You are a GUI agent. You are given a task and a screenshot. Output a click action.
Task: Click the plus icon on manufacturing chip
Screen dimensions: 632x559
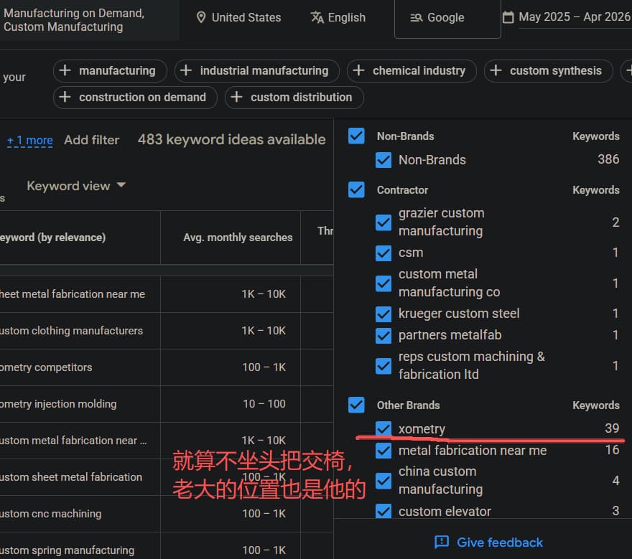pyautogui.click(x=65, y=70)
